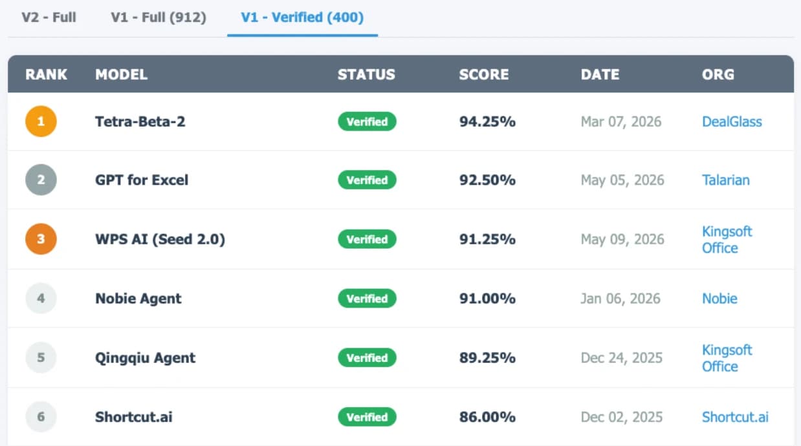
Task: Click Verified badge for Qingqiu Agent
Action: (x=367, y=357)
